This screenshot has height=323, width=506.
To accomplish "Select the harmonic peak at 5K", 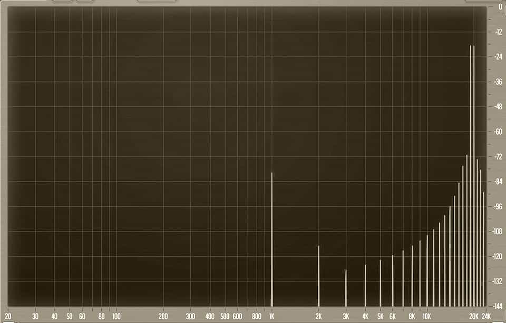I will 381,283.
